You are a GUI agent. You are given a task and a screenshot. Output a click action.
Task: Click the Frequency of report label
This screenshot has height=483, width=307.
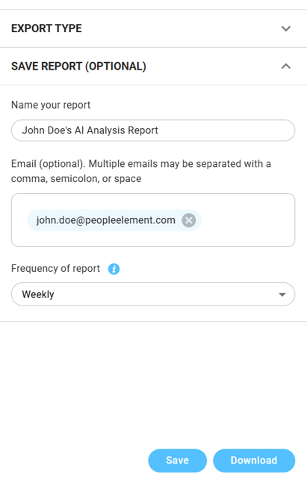point(55,269)
